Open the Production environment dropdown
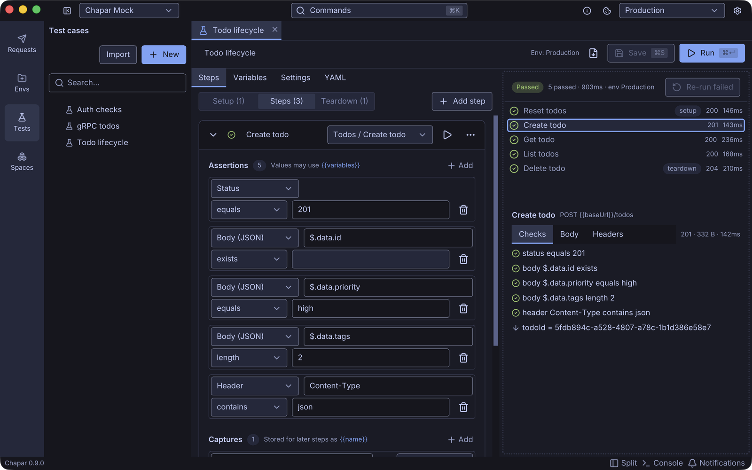Image resolution: width=752 pixels, height=470 pixels. 672,10
